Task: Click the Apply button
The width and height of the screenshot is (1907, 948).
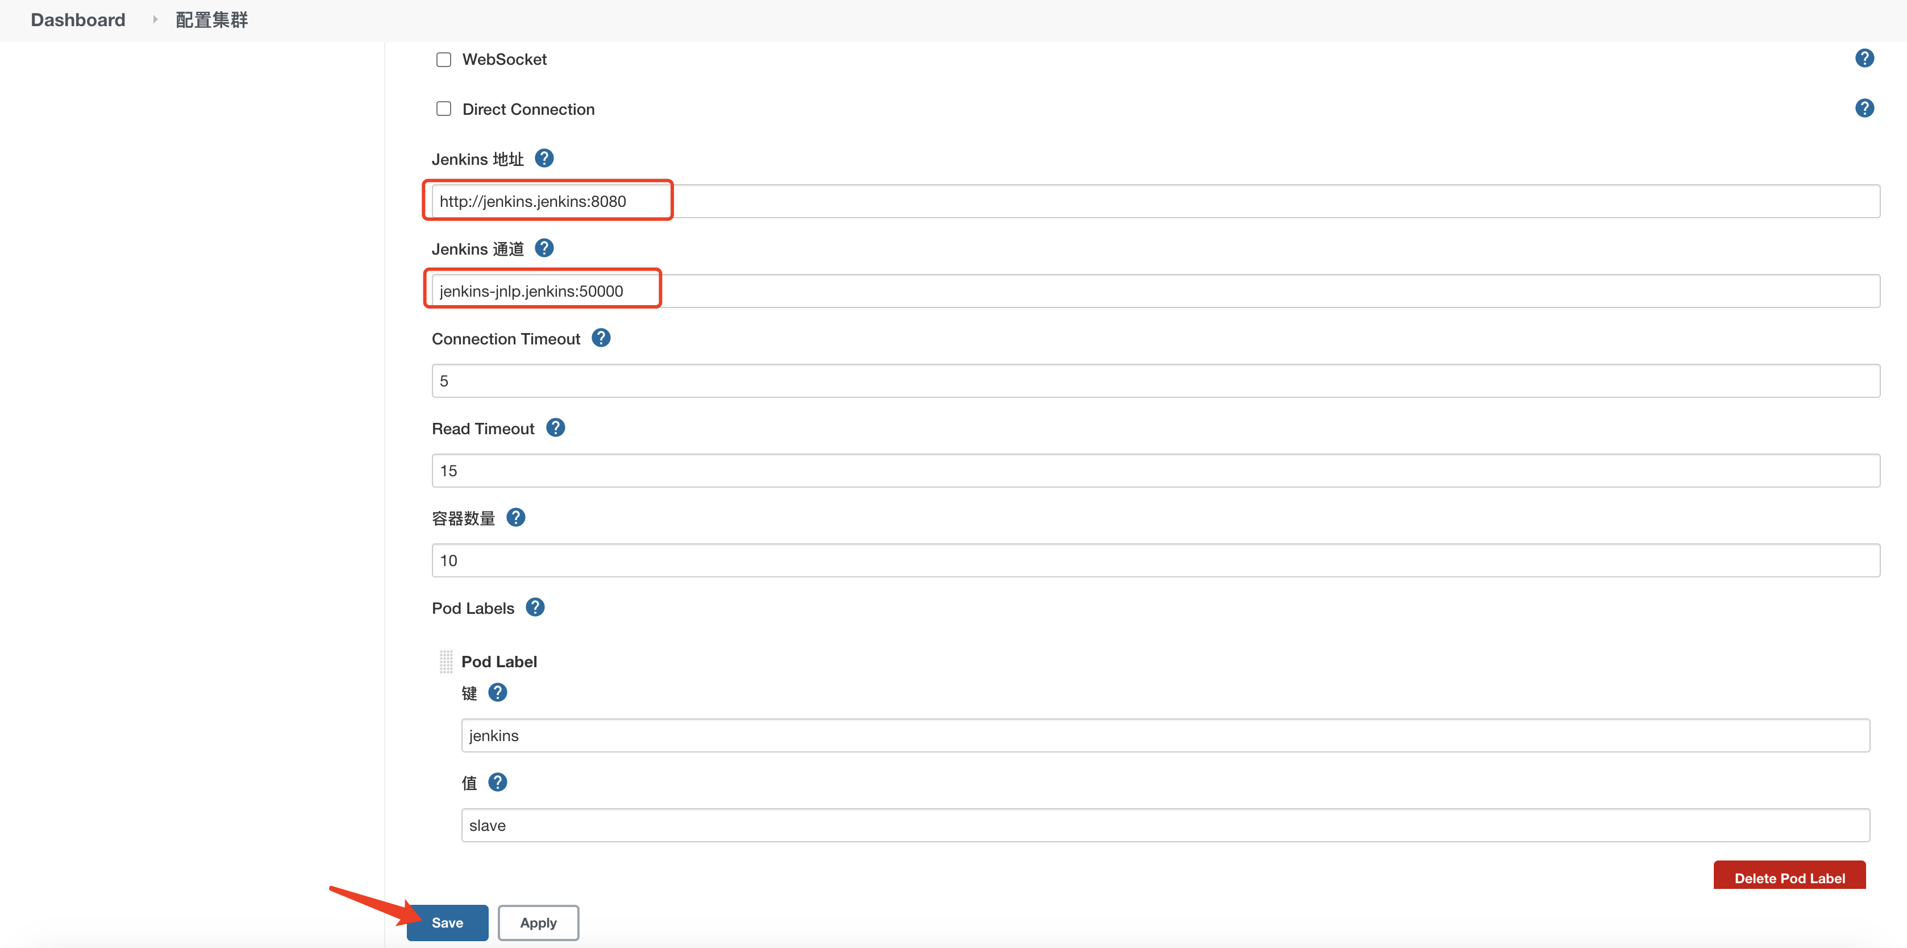Action: [x=538, y=923]
